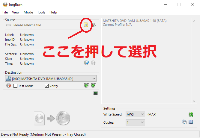Open the Tools menu
The height and width of the screenshot is (138, 200).
coord(41,12)
